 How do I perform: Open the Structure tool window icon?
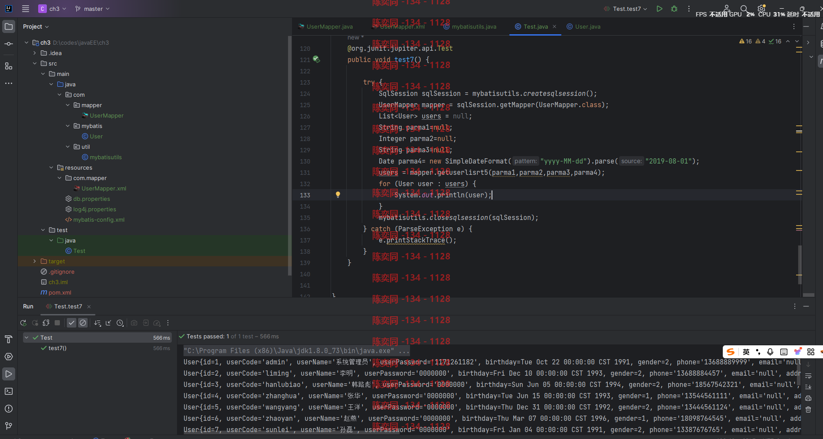coord(9,66)
